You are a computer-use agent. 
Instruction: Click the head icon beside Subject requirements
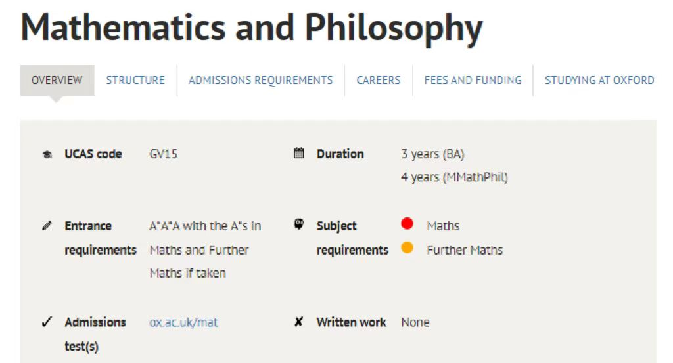(299, 224)
